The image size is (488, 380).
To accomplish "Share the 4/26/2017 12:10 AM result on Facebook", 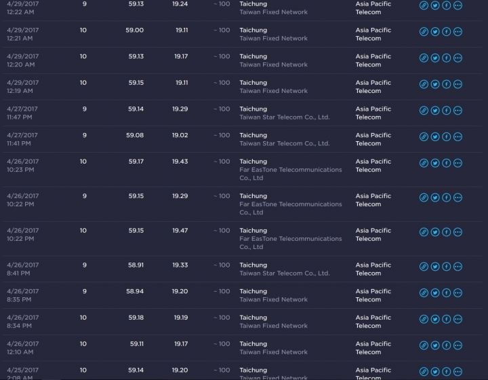I will coord(446,345).
